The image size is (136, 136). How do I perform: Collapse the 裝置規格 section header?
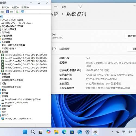(x=94, y=49)
